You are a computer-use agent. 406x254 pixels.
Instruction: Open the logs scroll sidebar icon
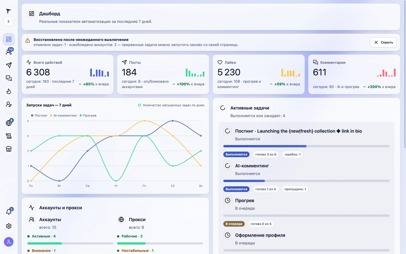tap(9, 136)
